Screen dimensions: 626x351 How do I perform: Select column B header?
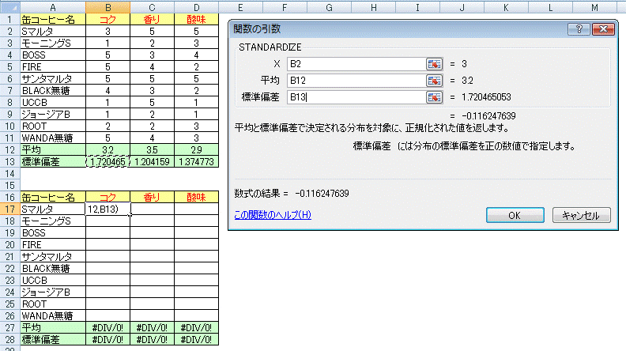(x=108, y=6)
